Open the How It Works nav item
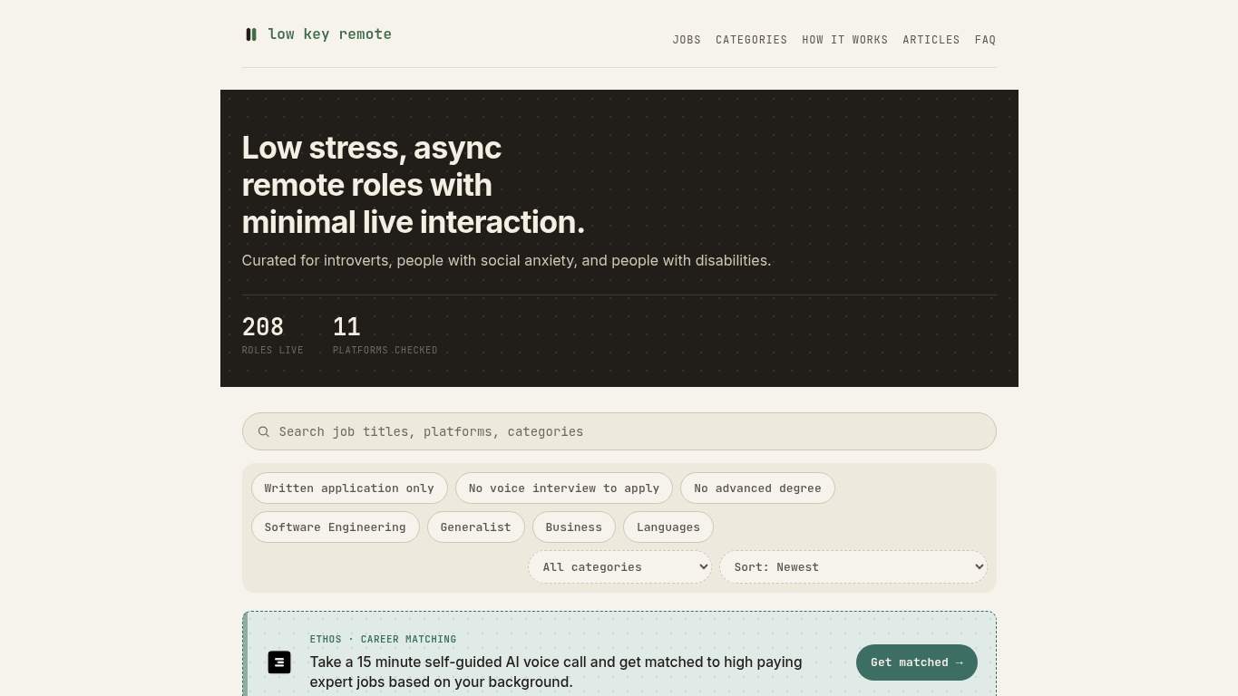This screenshot has height=696, width=1238. coord(844,40)
